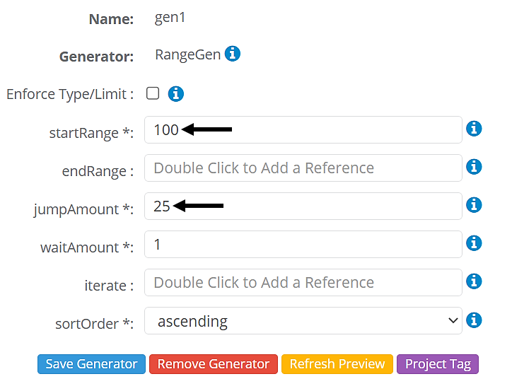Click jumpAmount info icon
512x391 pixels.
tap(475, 205)
